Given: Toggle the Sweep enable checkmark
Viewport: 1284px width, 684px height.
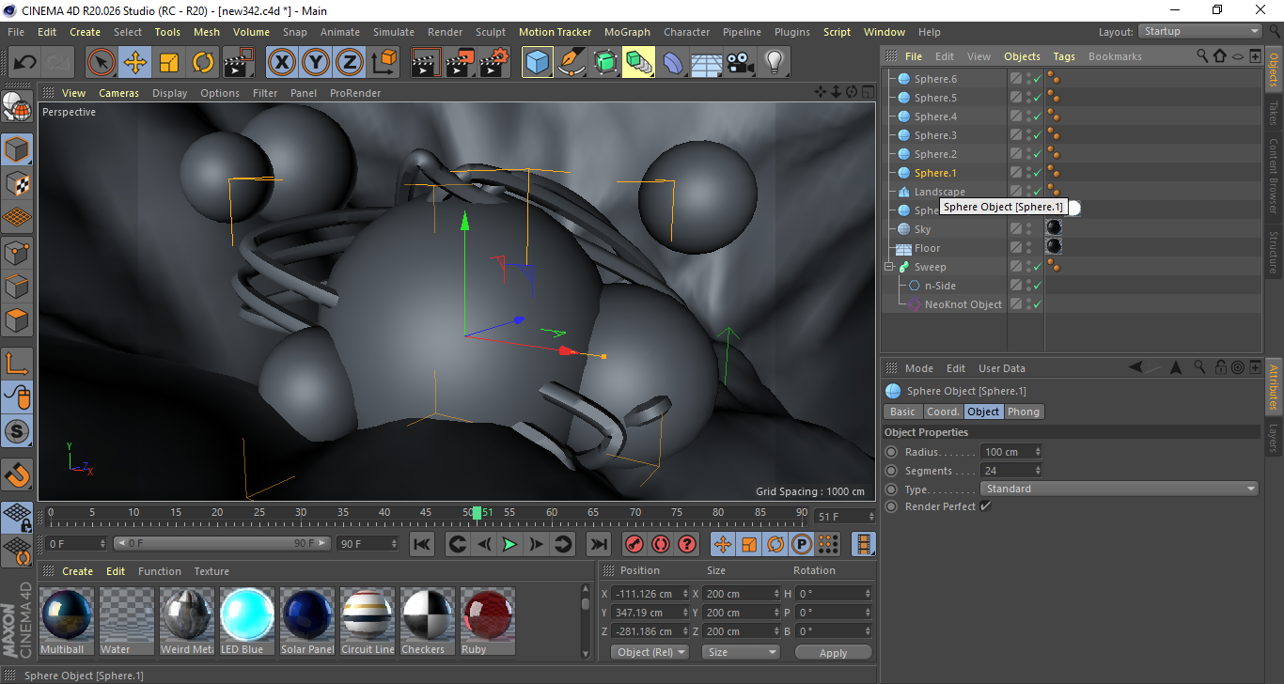Looking at the screenshot, I should (1037, 267).
